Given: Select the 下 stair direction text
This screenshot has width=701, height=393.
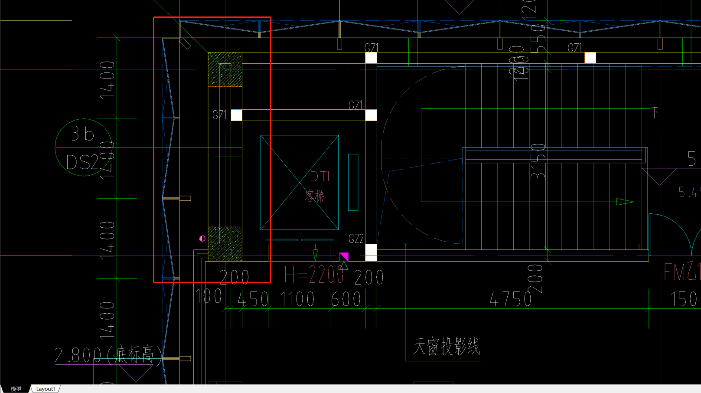Looking at the screenshot, I should (655, 113).
